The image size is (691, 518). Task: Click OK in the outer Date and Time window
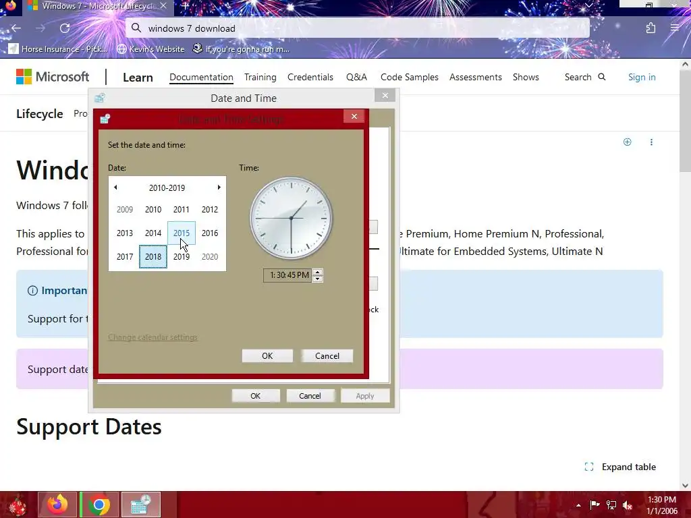[256, 396]
